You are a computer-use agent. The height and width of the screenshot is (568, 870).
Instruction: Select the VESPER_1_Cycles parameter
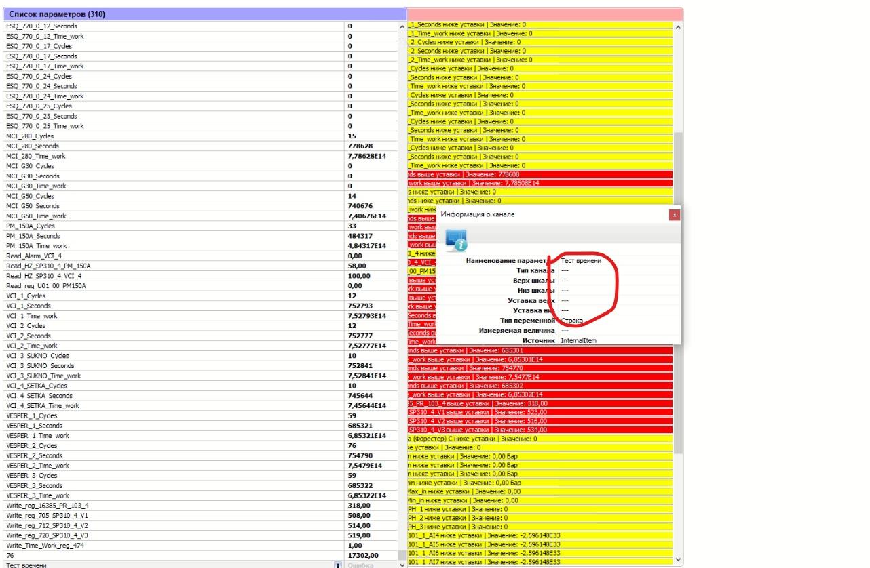(x=200, y=415)
